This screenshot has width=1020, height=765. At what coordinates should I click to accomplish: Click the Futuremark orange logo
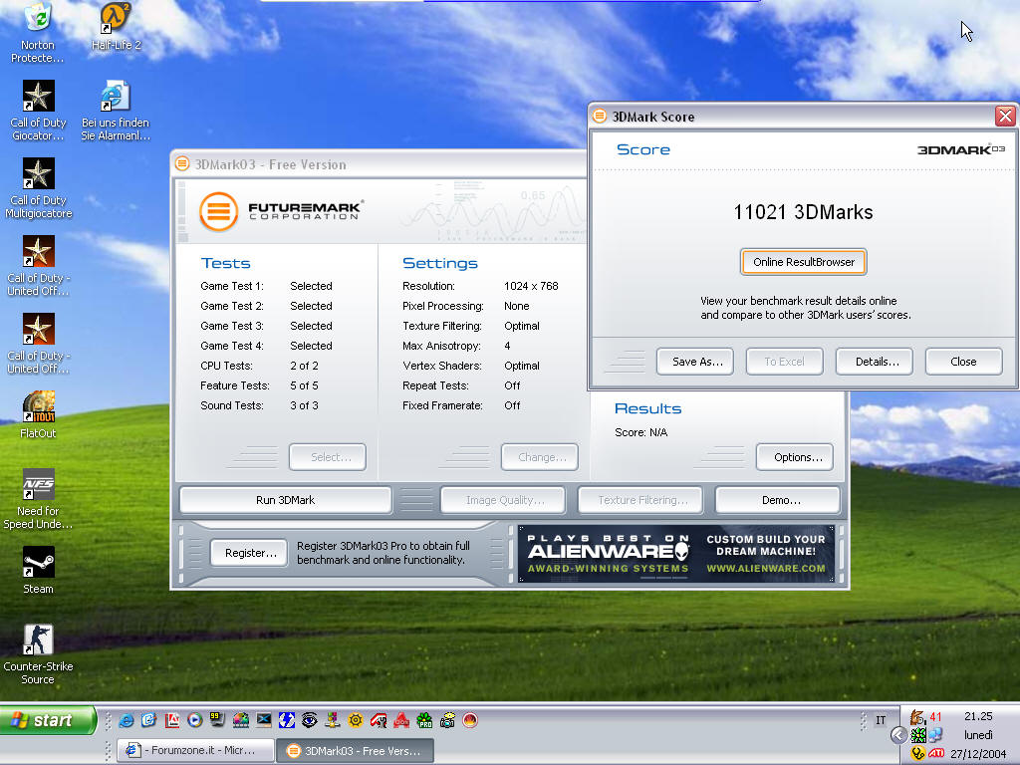point(218,211)
